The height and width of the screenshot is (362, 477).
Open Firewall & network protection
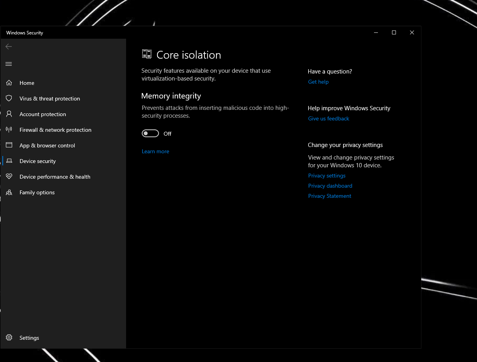click(63, 130)
